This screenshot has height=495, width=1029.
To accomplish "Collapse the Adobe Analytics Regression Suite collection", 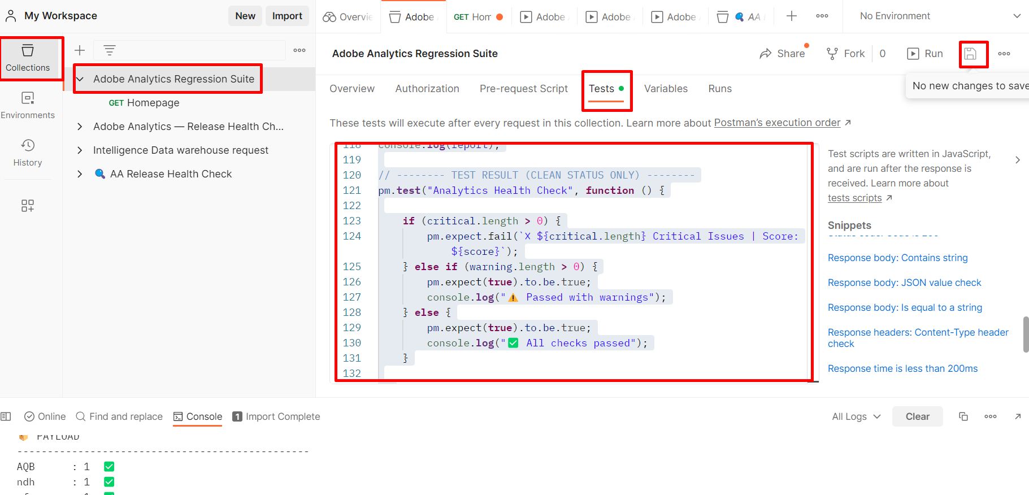I will point(80,79).
